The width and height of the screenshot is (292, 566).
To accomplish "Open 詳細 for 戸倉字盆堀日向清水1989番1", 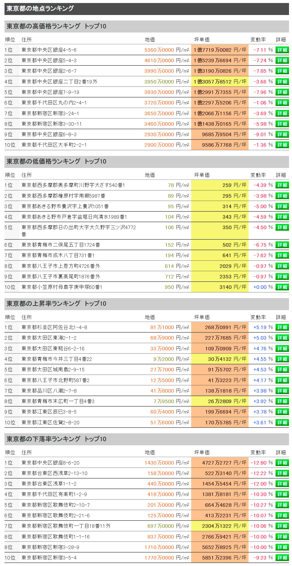I will click(x=282, y=217).
